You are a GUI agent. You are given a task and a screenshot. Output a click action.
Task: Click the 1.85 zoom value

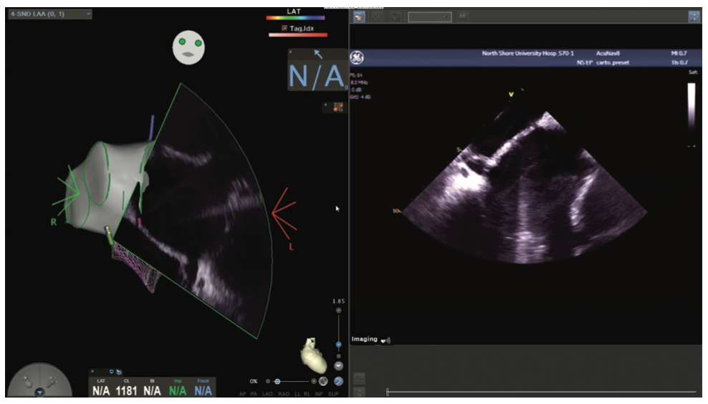tap(339, 301)
